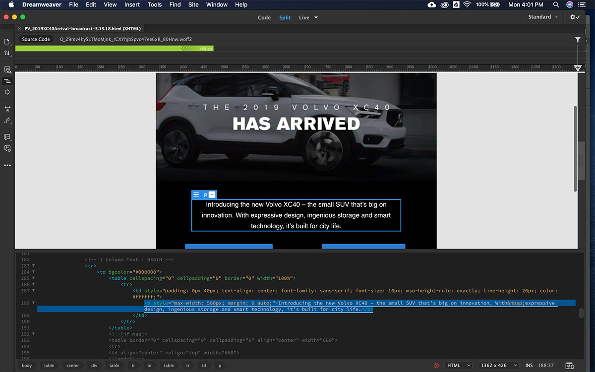Open Google Drive icon in menu bar
The height and width of the screenshot is (372, 595).
coord(456,4)
